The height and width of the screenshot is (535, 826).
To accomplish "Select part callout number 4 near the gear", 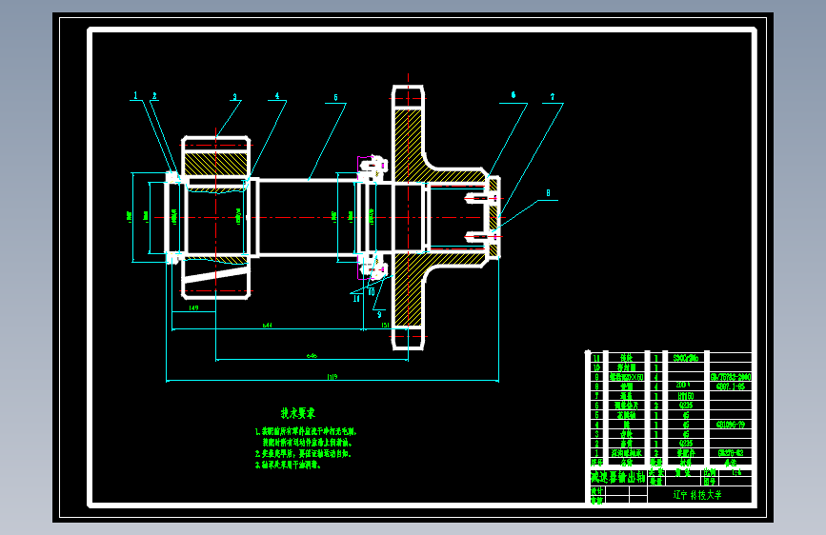I will [277, 96].
